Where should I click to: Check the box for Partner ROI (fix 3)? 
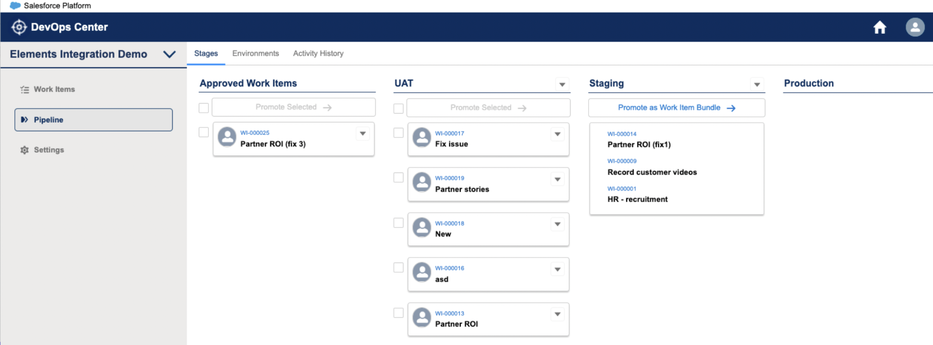pyautogui.click(x=203, y=132)
